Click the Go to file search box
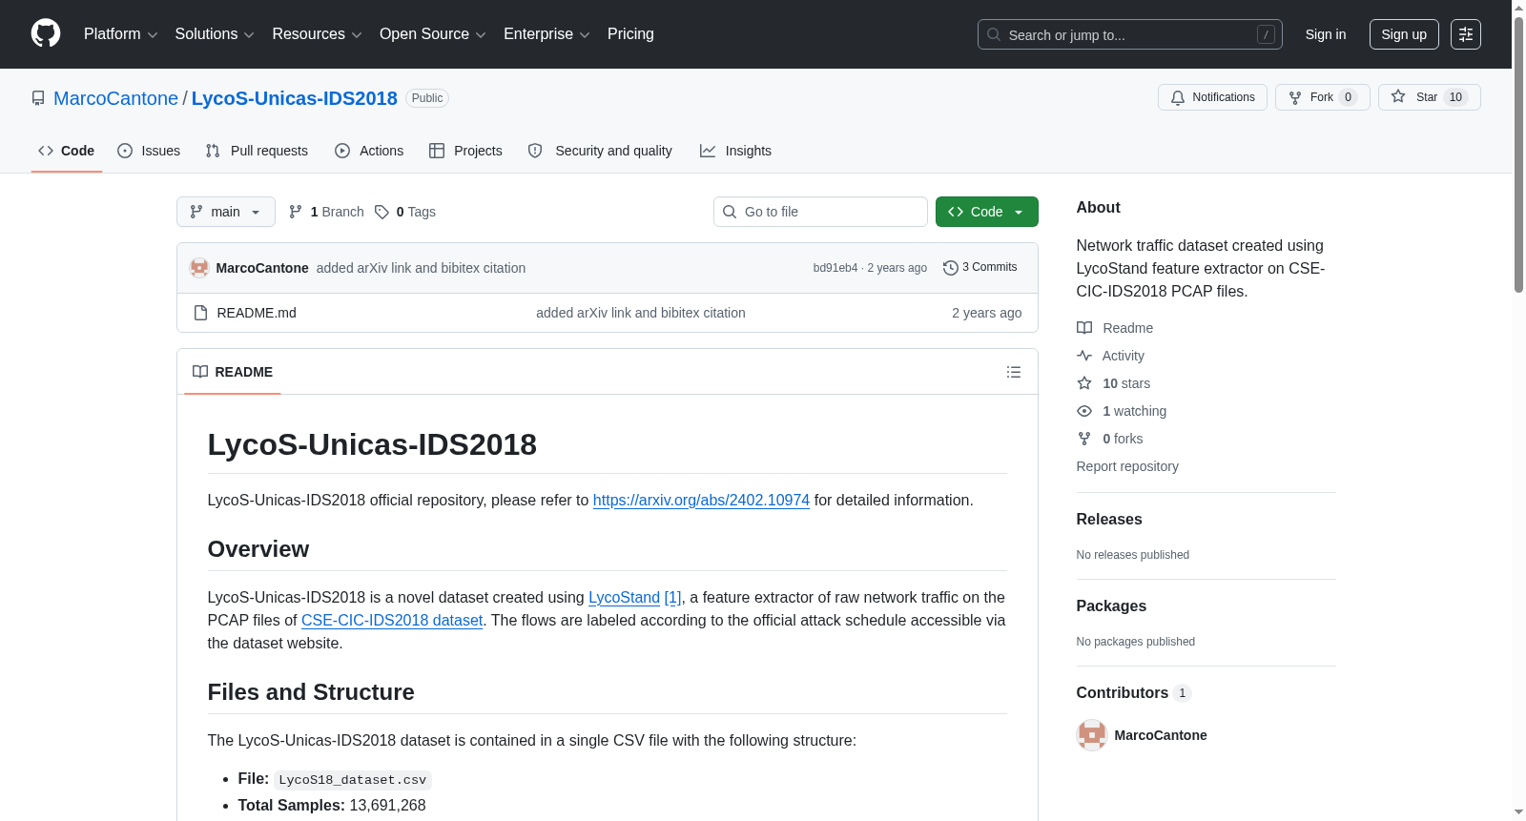 coord(820,212)
